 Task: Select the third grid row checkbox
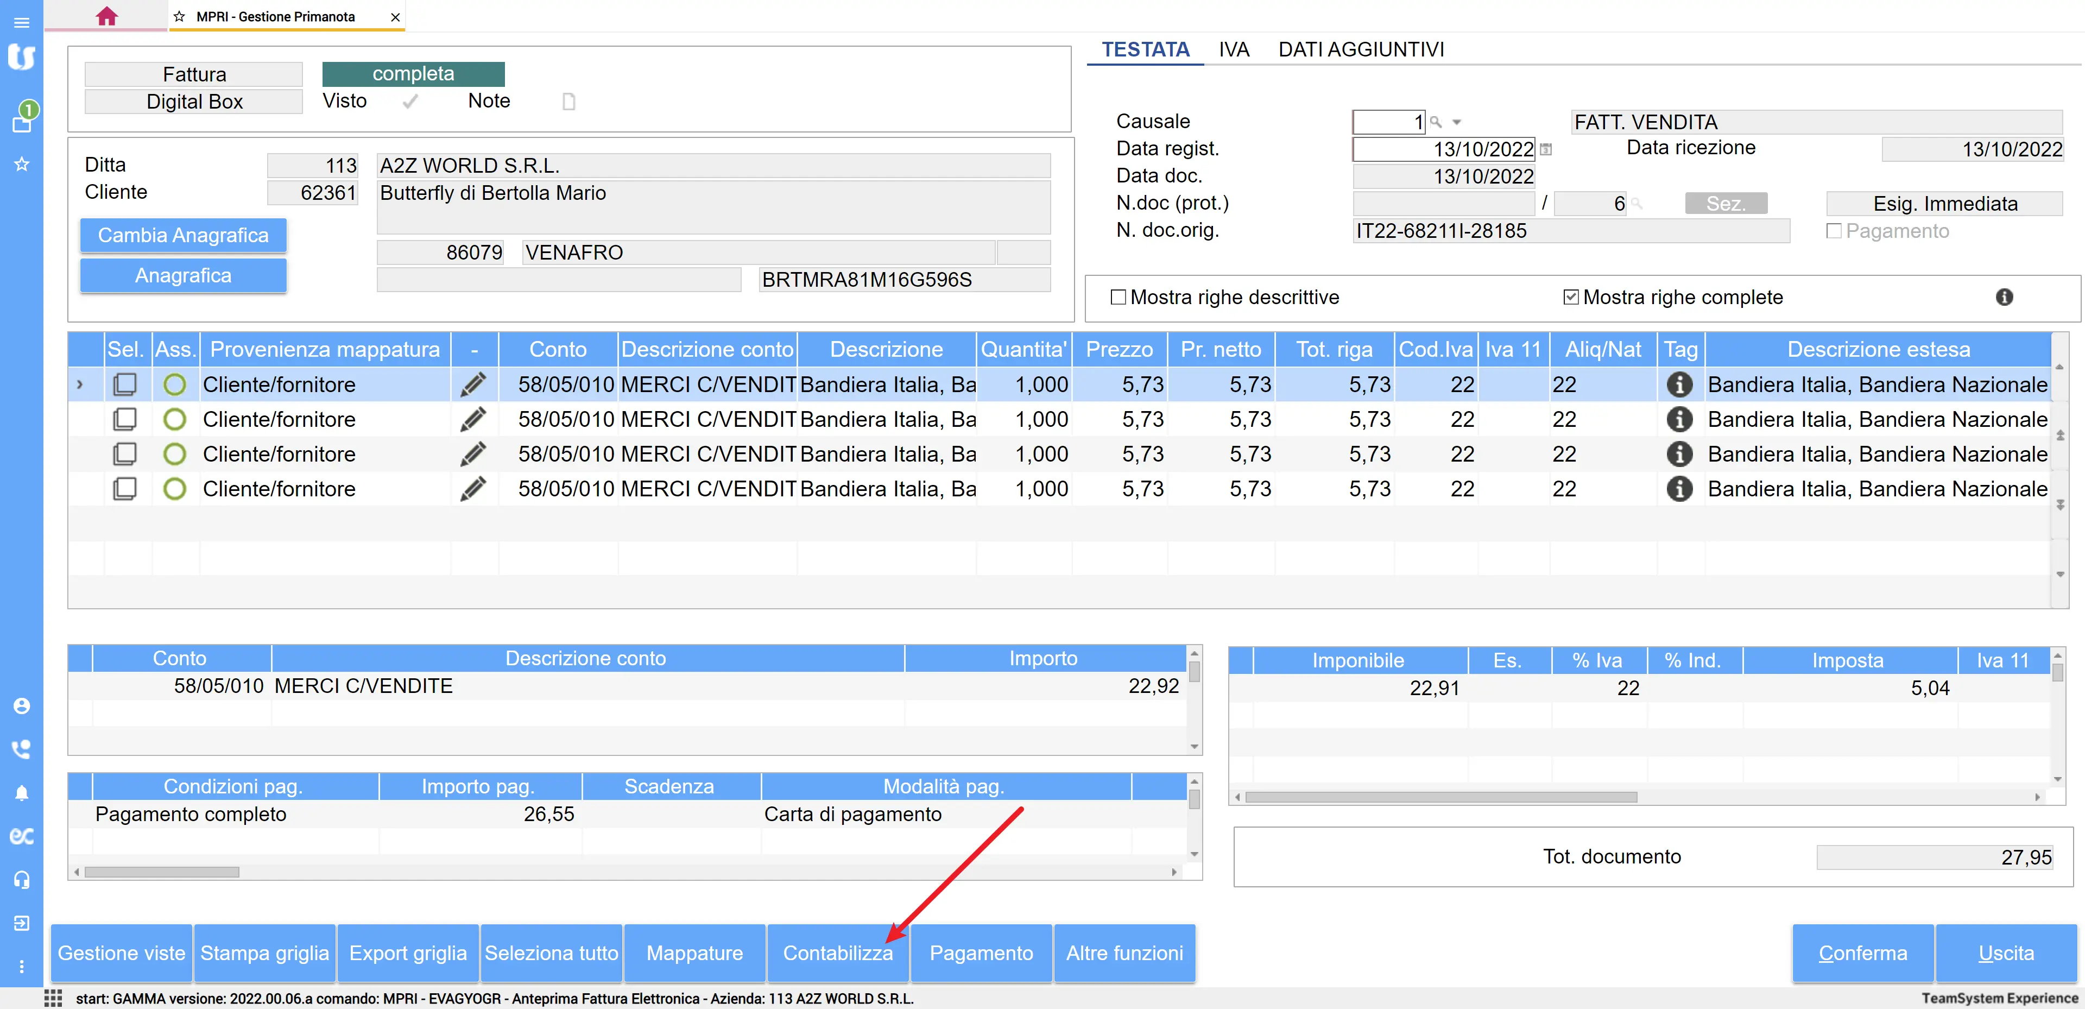click(x=125, y=455)
